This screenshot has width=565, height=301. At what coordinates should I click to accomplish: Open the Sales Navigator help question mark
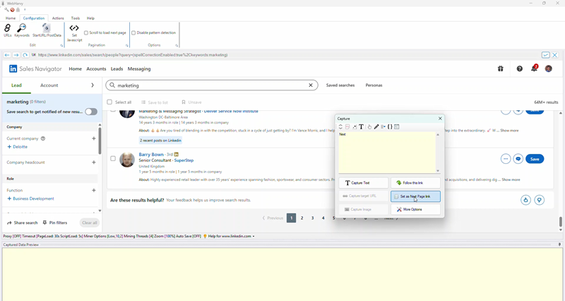519,69
